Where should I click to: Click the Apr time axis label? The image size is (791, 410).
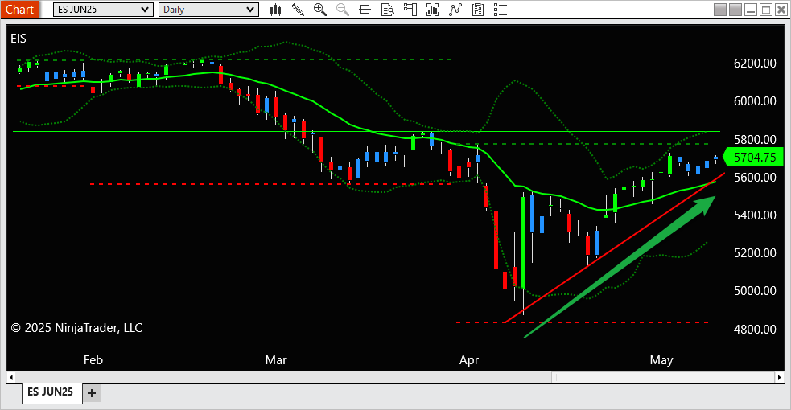click(468, 360)
